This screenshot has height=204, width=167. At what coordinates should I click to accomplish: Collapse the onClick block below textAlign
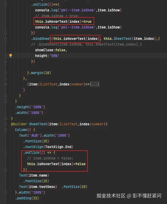pos(5,152)
